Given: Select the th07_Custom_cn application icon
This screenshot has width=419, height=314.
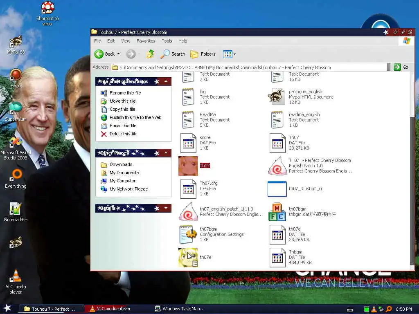Looking at the screenshot, I should click(277, 189).
